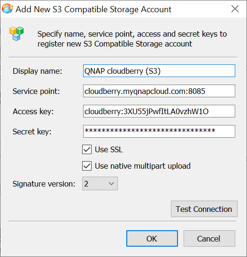Uncheck Use native multipart upload
Viewport: 247px width, 257px height.
coord(87,166)
